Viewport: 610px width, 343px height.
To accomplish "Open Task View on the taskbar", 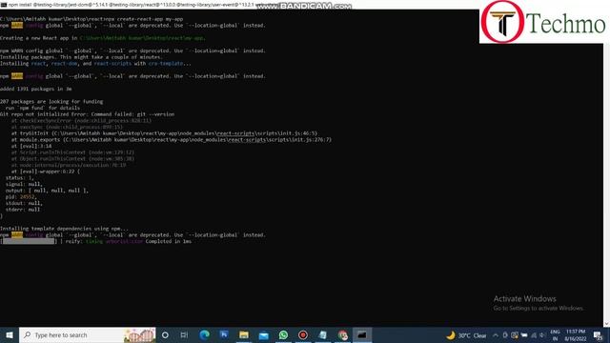I will [184, 334].
